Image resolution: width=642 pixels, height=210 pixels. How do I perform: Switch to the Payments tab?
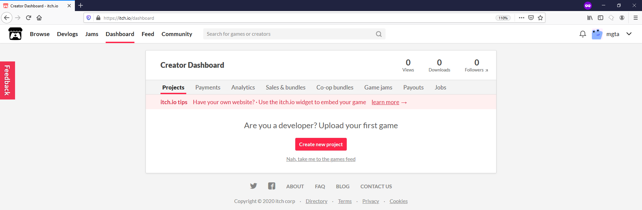coord(208,87)
